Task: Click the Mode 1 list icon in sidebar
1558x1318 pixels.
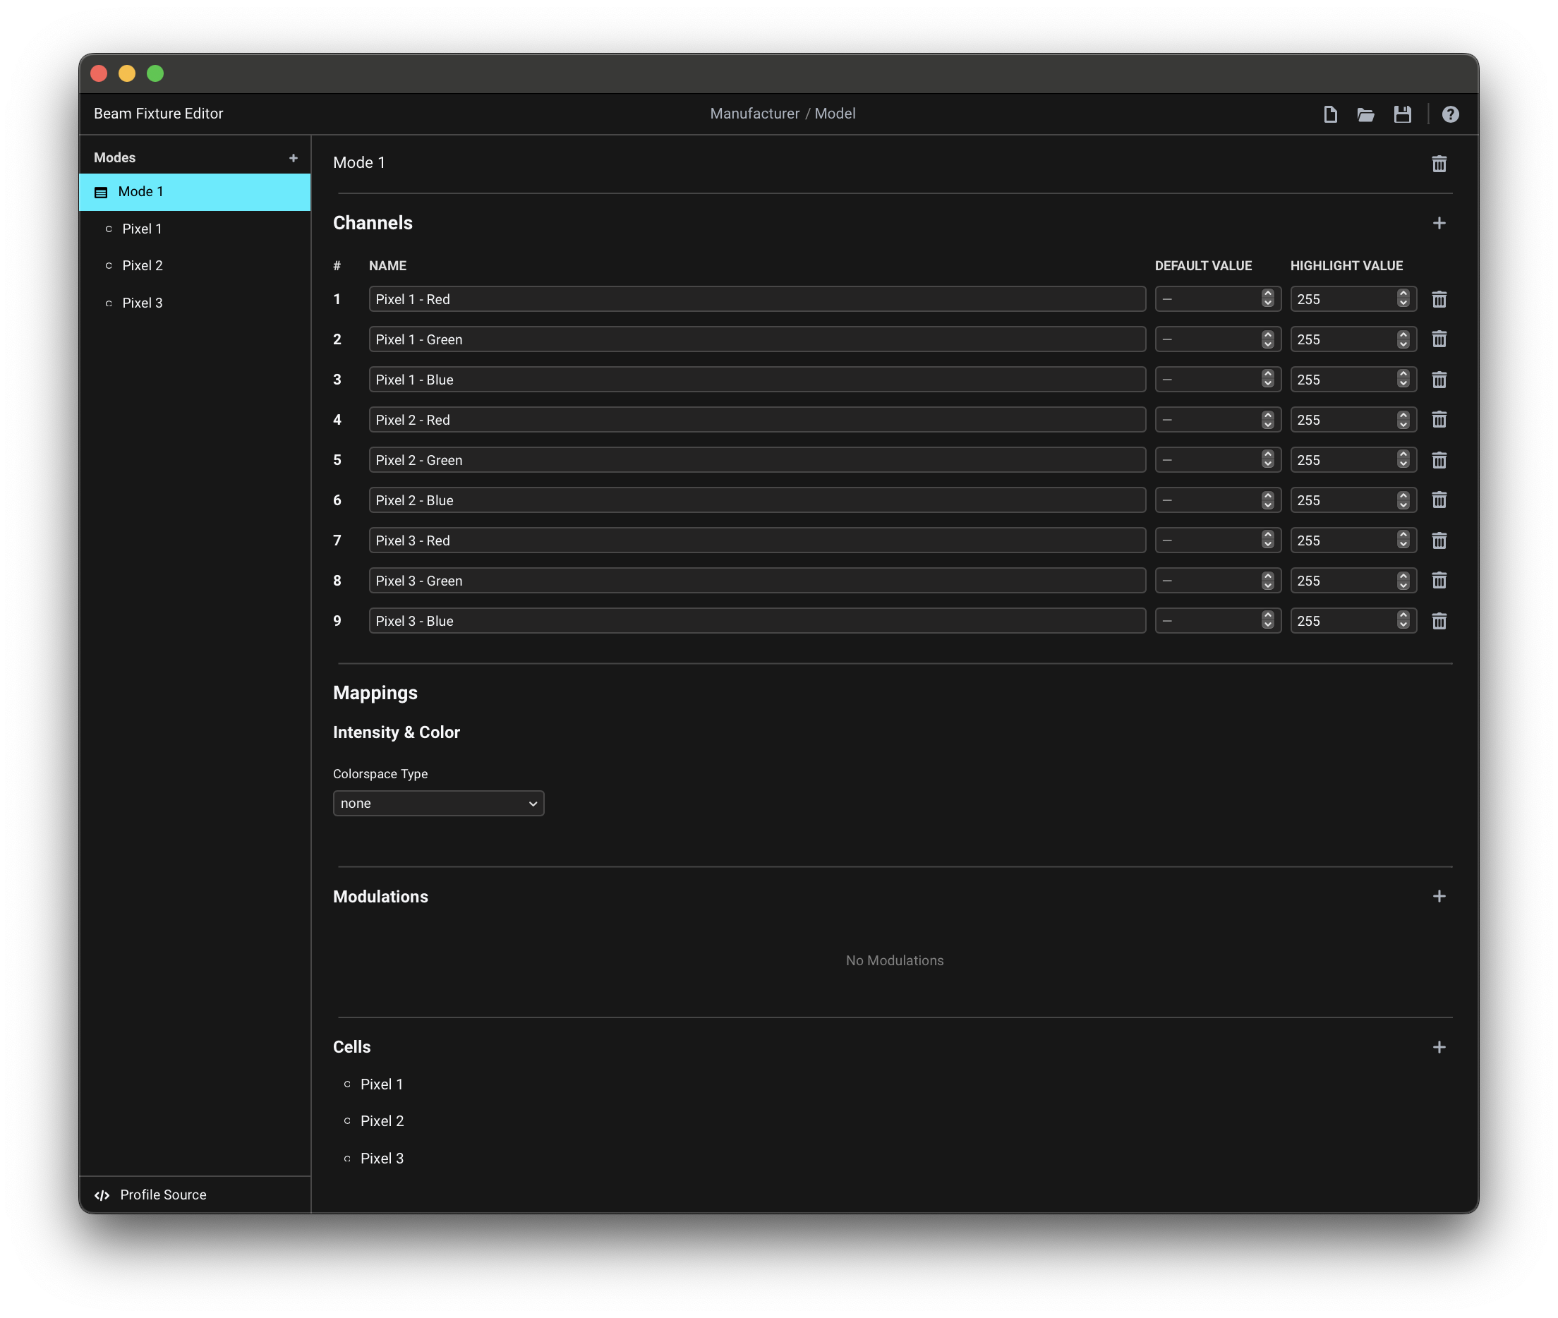Action: click(101, 193)
